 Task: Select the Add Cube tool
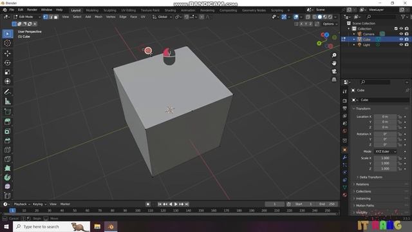[x=7, y=111]
